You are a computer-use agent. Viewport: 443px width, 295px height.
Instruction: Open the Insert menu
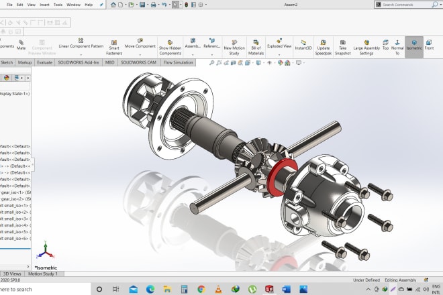[44, 5]
